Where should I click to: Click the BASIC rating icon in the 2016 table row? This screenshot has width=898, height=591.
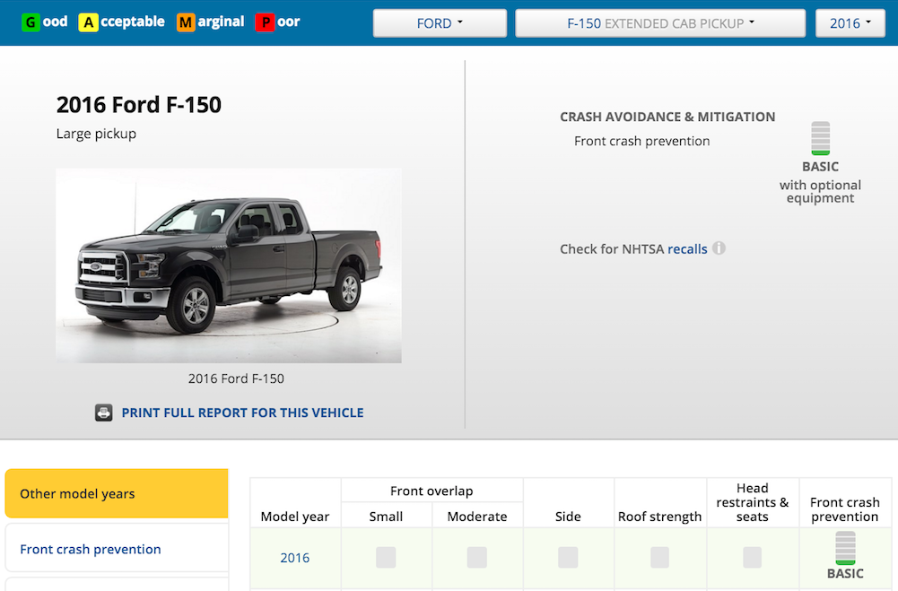coord(845,548)
